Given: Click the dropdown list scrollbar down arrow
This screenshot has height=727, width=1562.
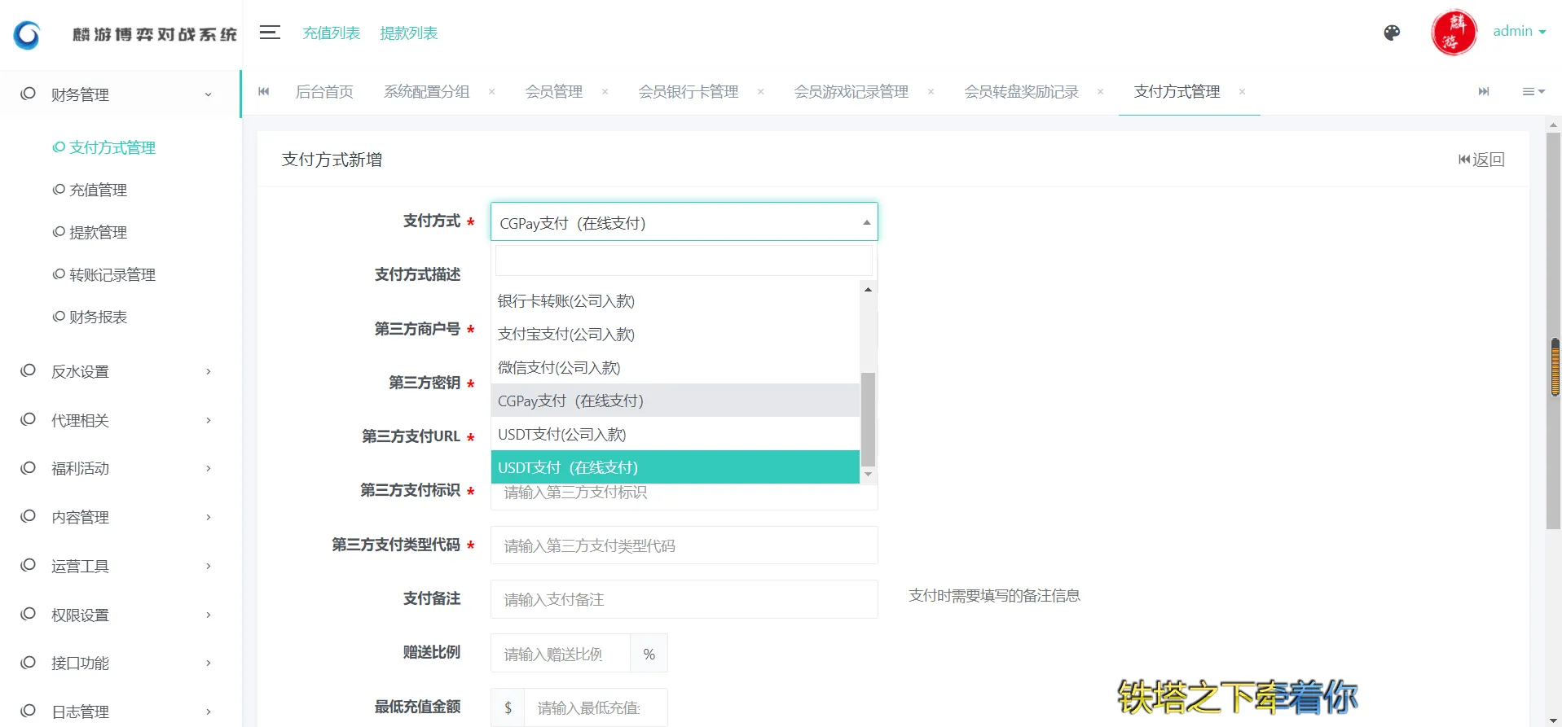Looking at the screenshot, I should [868, 474].
